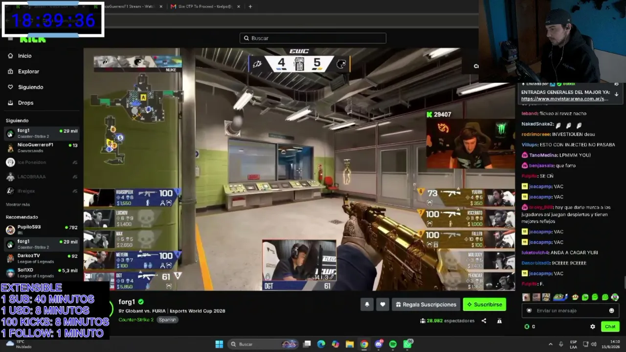Click the Enviar un mensaje input

tap(570, 310)
